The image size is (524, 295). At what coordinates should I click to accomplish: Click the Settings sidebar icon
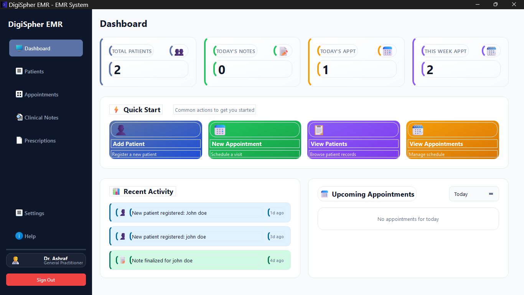[x=19, y=213]
